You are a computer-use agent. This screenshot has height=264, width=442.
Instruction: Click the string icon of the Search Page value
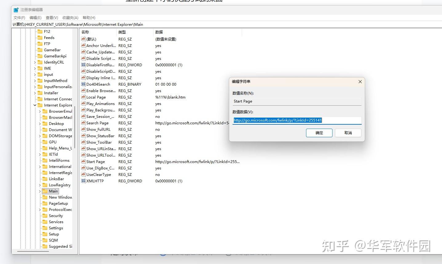click(x=83, y=123)
